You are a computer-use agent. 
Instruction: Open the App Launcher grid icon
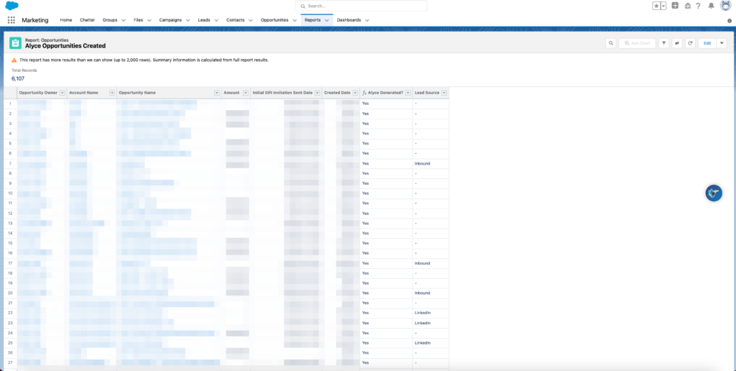coord(11,20)
